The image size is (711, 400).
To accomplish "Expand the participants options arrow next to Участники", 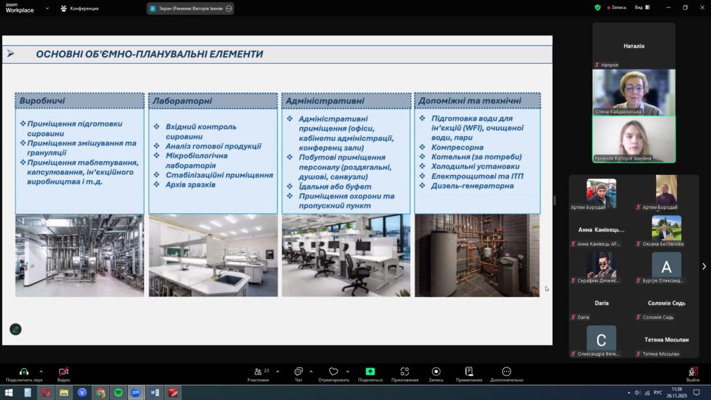I will click(x=278, y=372).
